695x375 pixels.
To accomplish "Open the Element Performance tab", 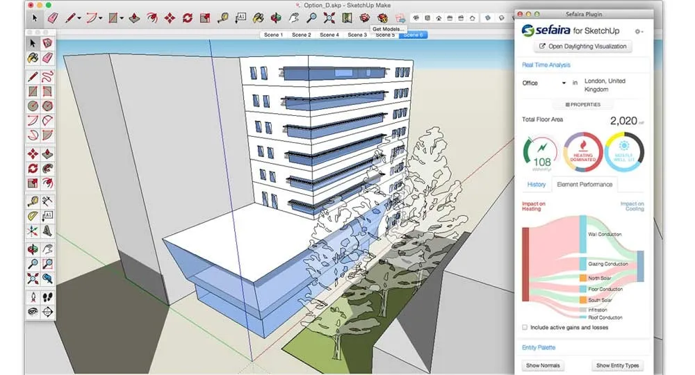I will [x=584, y=185].
